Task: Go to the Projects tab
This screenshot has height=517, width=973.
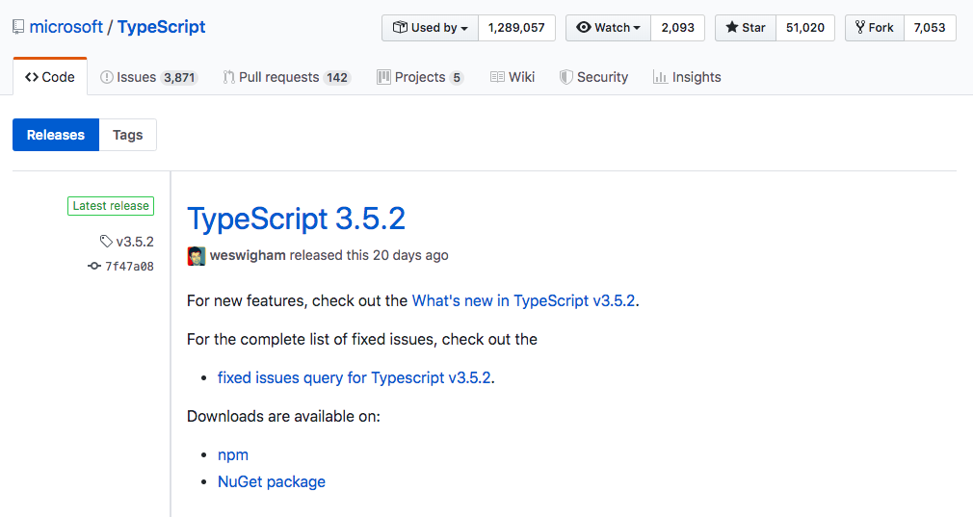Action: [x=419, y=77]
